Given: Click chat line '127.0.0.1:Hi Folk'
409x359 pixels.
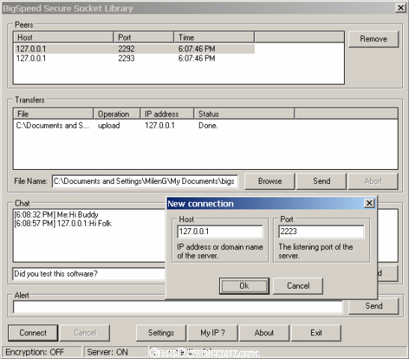Looking at the screenshot, I should [63, 224].
